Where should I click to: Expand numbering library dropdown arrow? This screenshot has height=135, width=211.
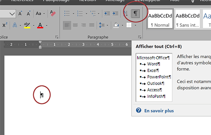(86, 14)
